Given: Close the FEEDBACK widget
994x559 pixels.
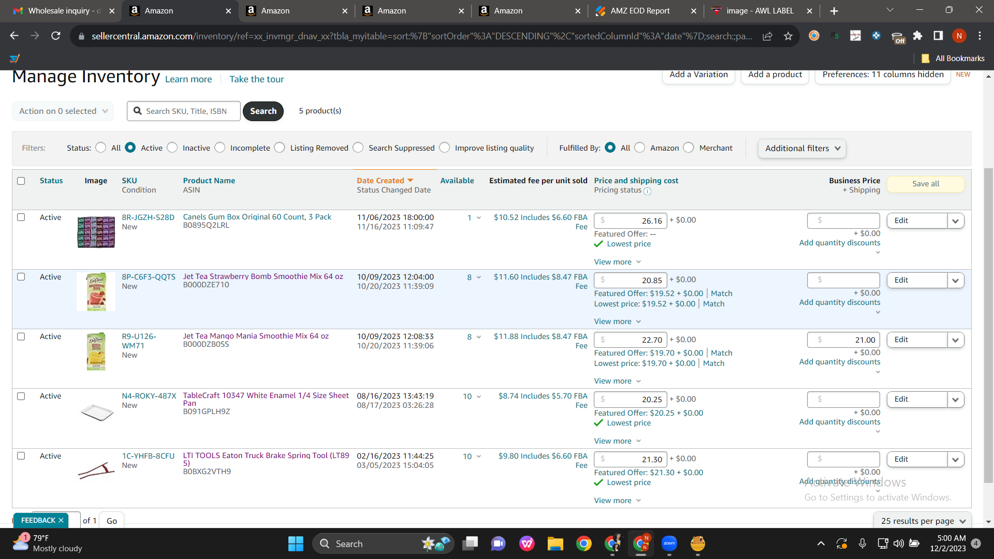Looking at the screenshot, I should 61,520.
